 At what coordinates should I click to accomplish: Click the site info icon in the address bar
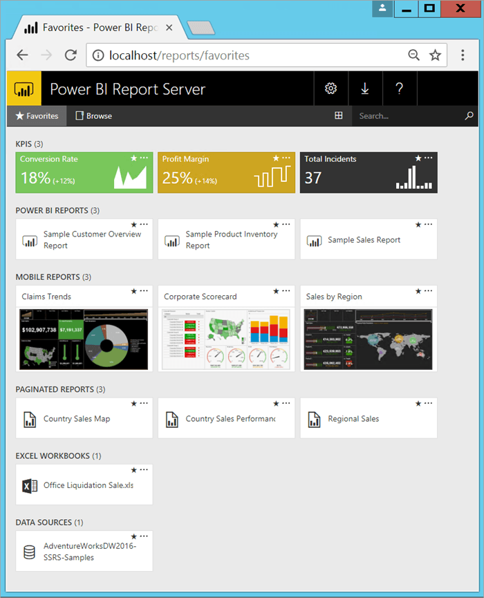[98, 55]
